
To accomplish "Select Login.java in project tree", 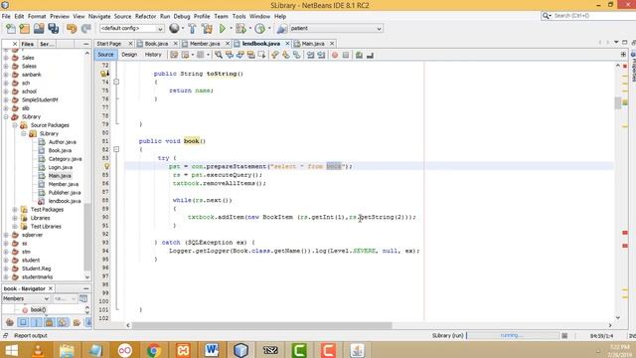I will [x=61, y=167].
